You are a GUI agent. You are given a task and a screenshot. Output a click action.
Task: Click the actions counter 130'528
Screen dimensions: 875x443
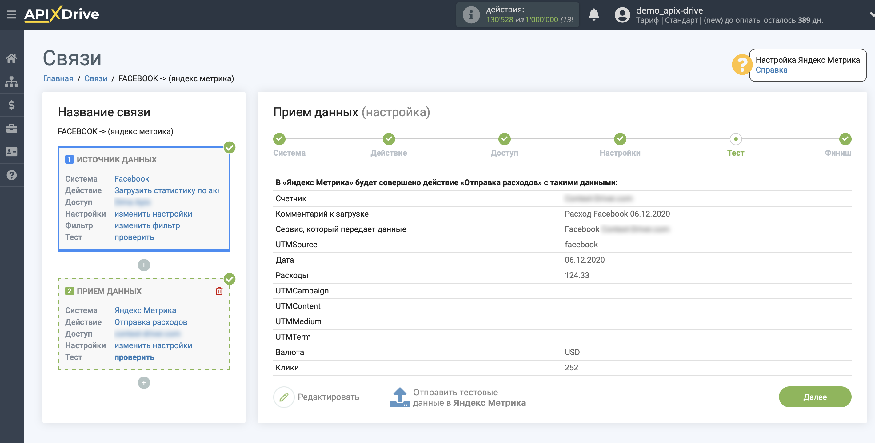point(499,20)
